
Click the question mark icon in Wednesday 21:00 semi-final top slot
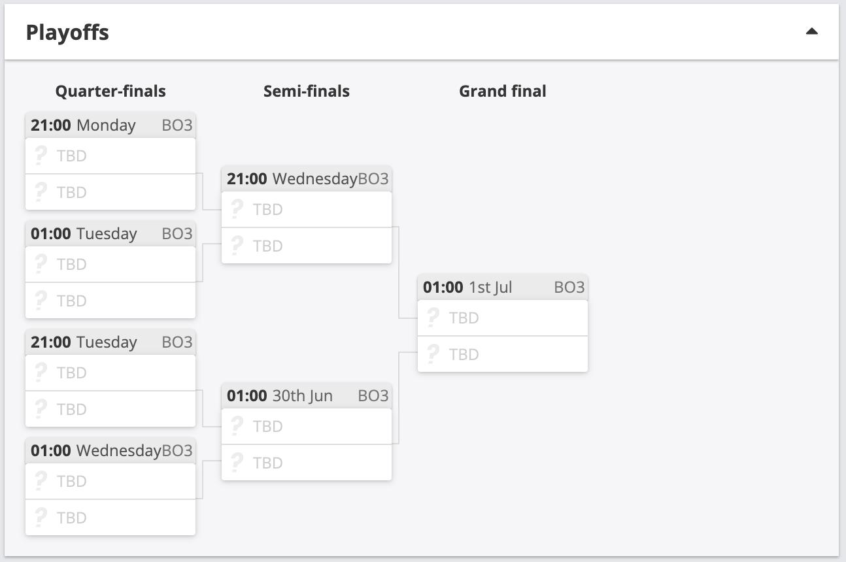[237, 209]
